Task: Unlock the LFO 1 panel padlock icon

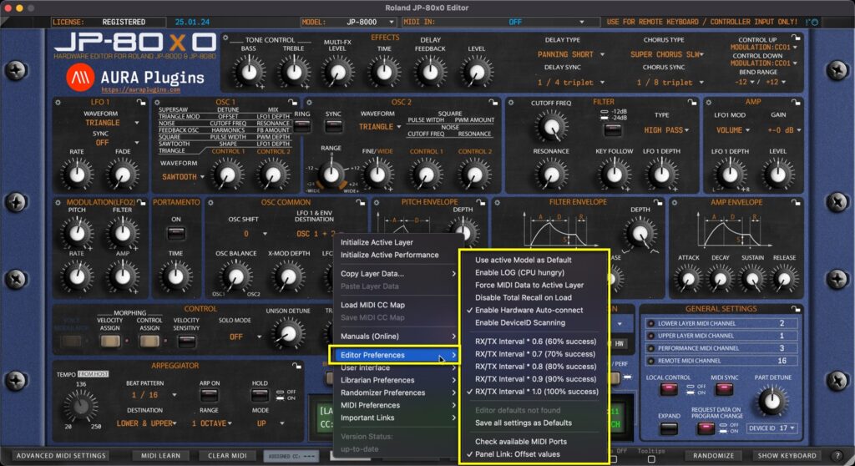Action: [141, 102]
